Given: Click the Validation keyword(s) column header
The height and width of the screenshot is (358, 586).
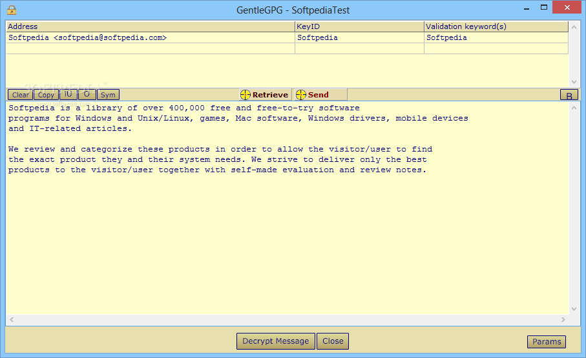Looking at the screenshot, I should click(x=496, y=26).
